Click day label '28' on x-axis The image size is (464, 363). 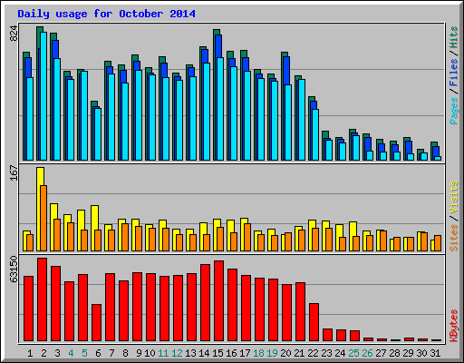point(394,353)
